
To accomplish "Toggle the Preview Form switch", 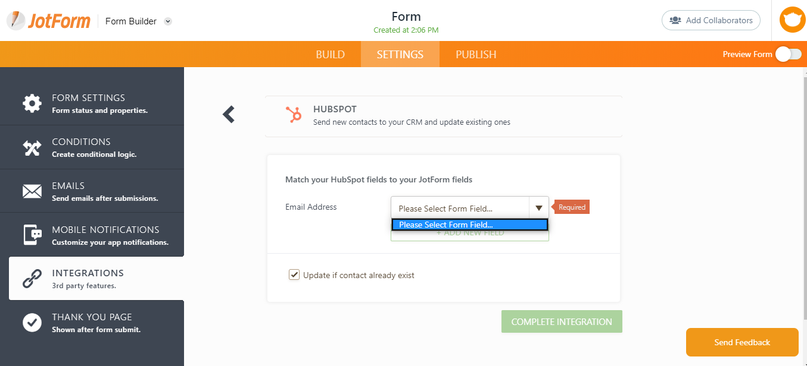I will 788,54.
